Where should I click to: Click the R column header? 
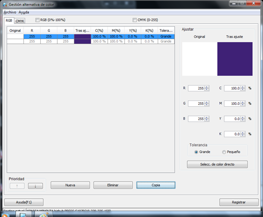tap(32, 30)
